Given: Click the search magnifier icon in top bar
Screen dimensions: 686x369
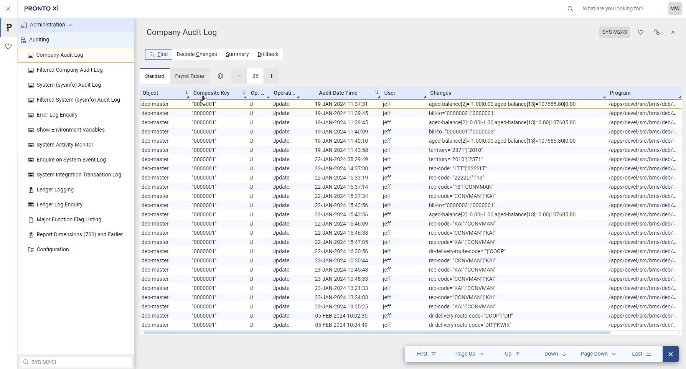Looking at the screenshot, I should tap(570, 8).
